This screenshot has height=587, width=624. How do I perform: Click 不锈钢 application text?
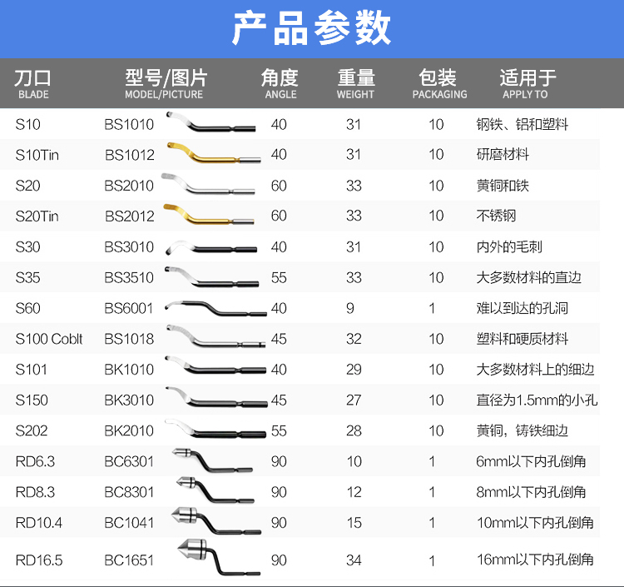click(496, 216)
